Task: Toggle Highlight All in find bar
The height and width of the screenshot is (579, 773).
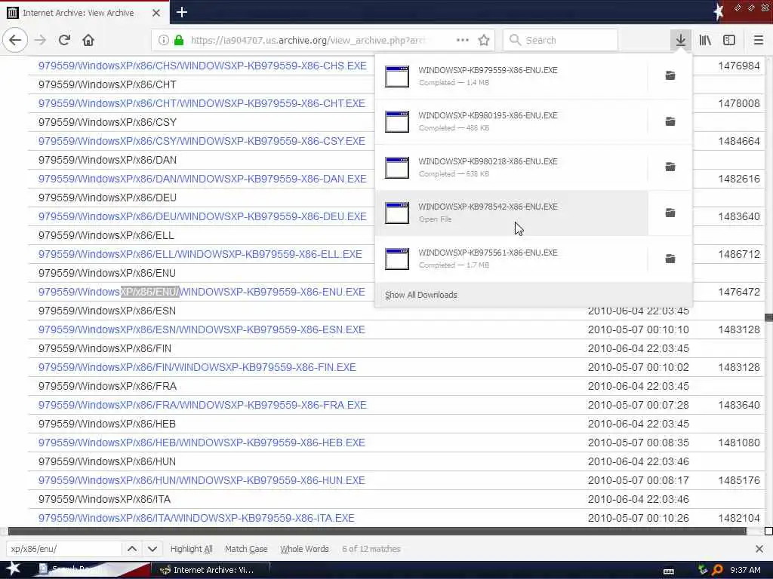Action: click(x=191, y=549)
